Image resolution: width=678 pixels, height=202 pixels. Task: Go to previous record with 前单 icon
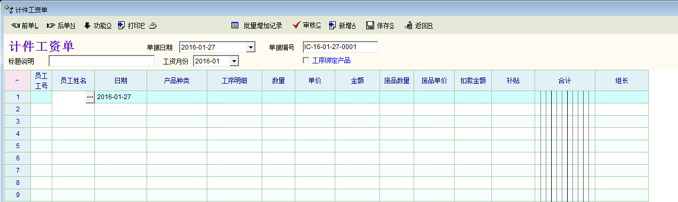tap(15, 26)
